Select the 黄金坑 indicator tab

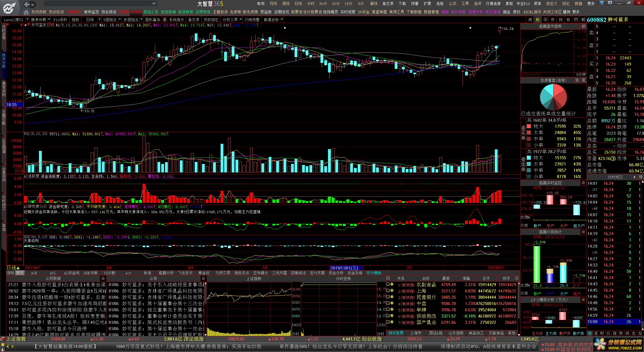pos(204,273)
